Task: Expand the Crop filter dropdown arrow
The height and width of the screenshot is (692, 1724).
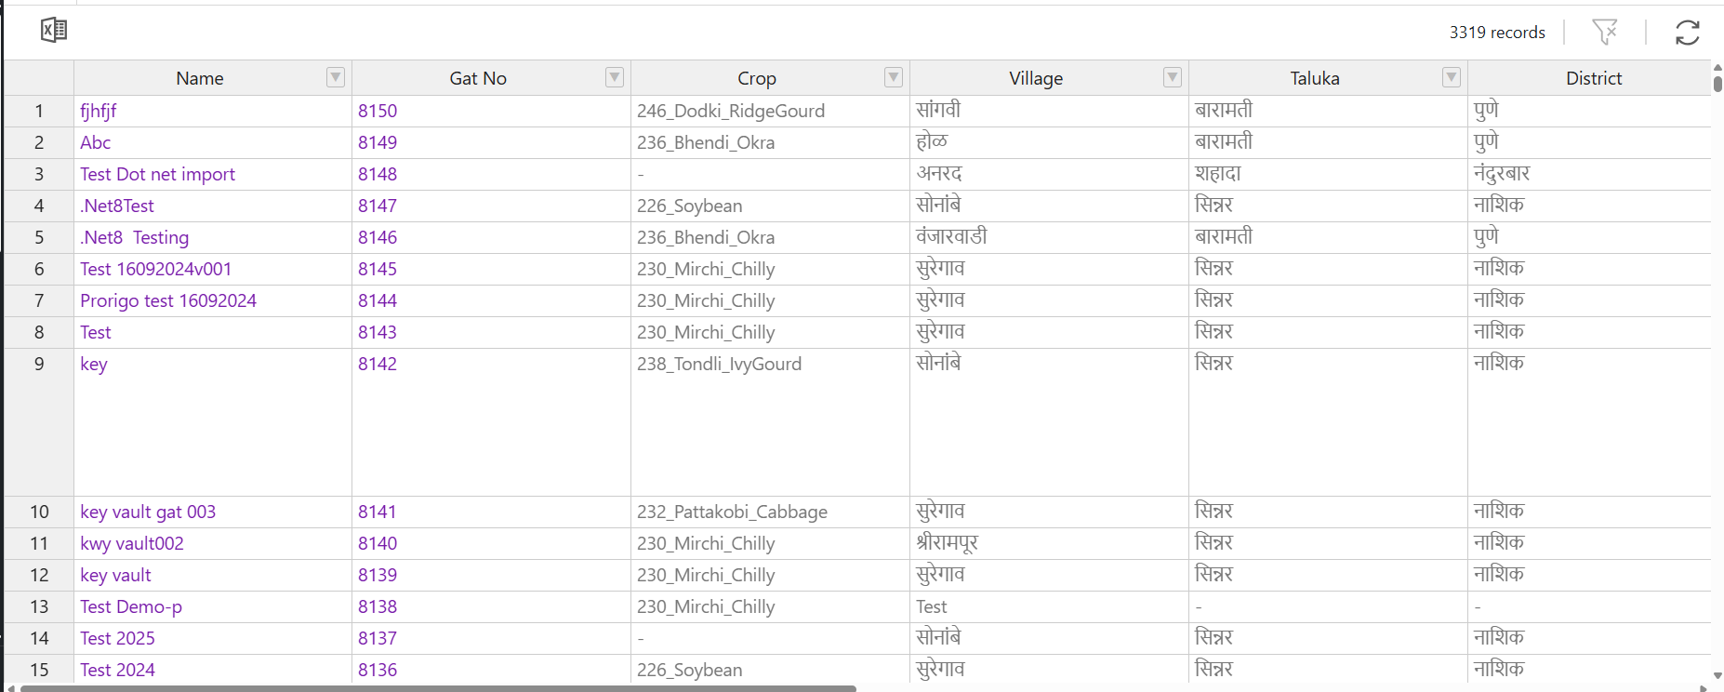Action: pos(893,77)
